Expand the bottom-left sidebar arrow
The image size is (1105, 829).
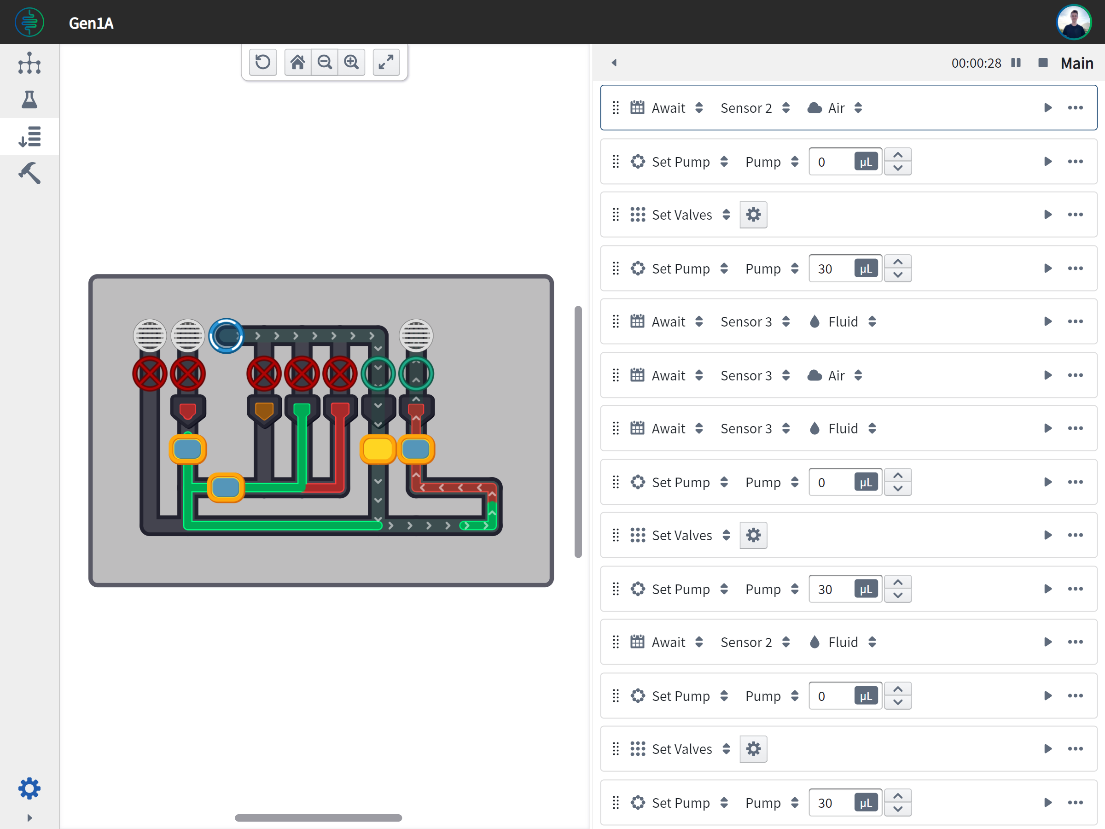(29, 818)
